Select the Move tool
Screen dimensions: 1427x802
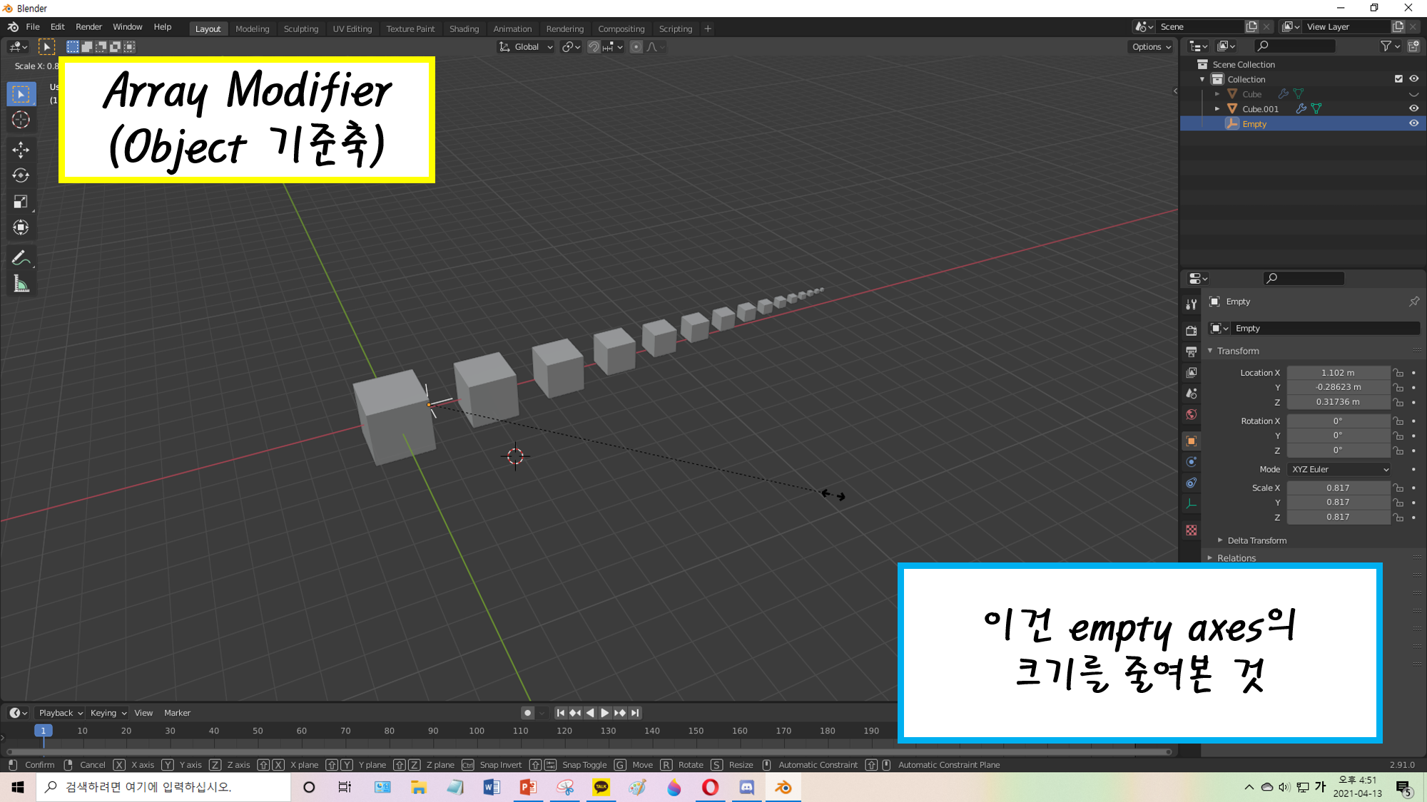point(21,149)
